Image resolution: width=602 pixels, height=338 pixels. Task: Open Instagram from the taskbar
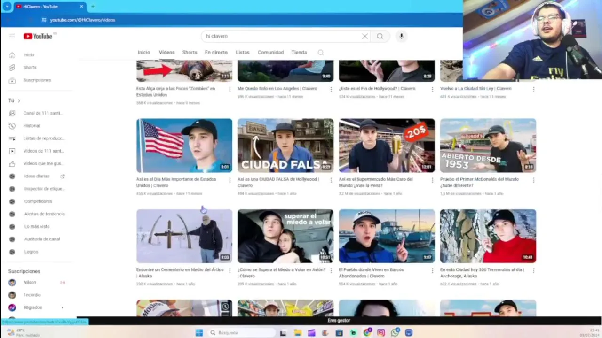point(381,332)
